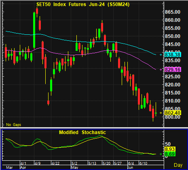Click the 6/10 date marker

(144, 163)
